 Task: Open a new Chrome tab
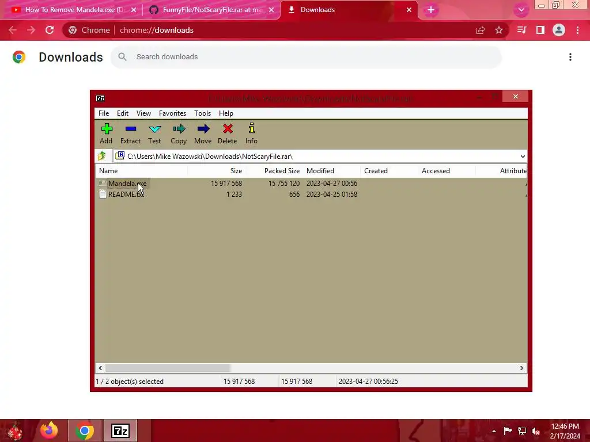[431, 10]
